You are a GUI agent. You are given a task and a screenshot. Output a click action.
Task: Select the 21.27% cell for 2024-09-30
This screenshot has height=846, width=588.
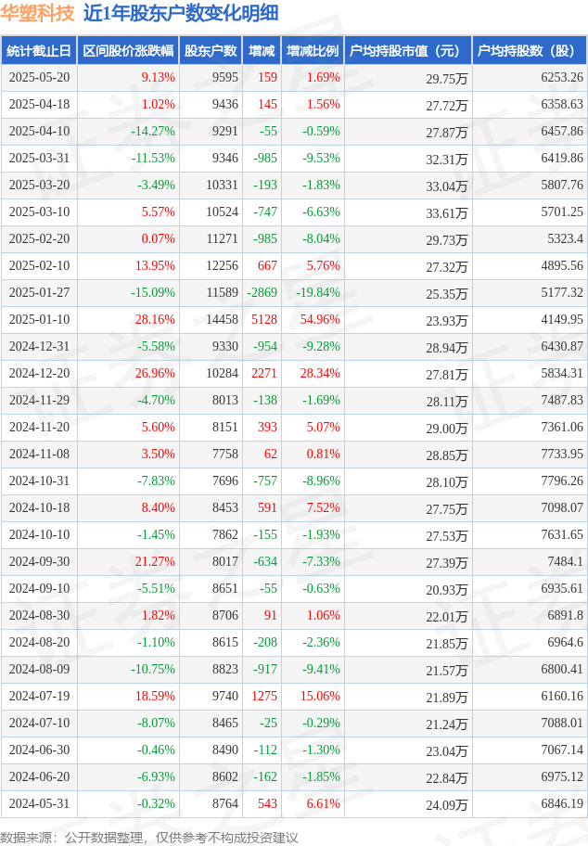[155, 561]
